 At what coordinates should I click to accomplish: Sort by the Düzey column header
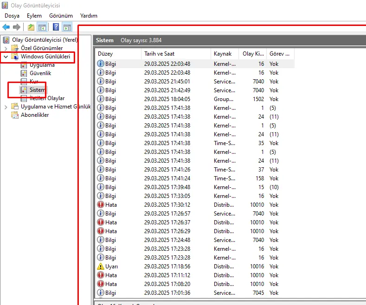[x=118, y=54]
